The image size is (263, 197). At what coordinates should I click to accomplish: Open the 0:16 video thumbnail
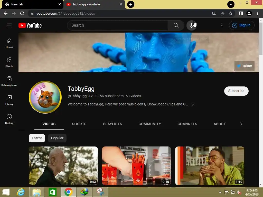pyautogui.click(x=137, y=166)
